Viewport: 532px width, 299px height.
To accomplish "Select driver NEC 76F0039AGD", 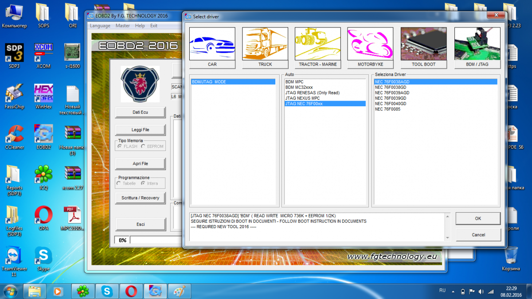I will 435,93.
